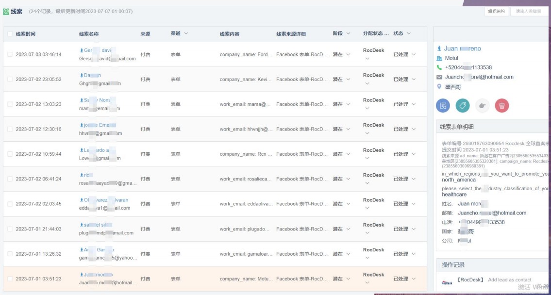This screenshot has height=295, width=551.
Task: Click the teal tag icon button
Action: tap(463, 105)
